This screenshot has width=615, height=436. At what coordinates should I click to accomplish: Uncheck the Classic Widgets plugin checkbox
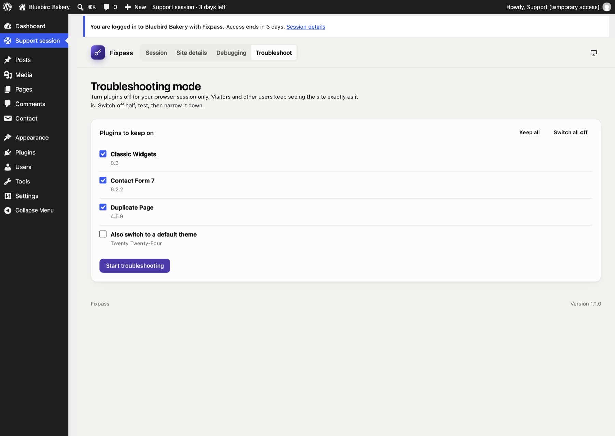(103, 154)
